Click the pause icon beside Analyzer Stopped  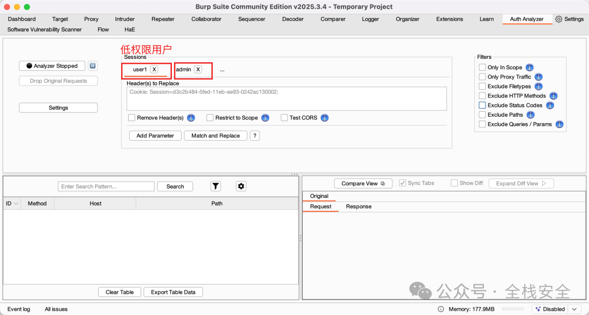tap(93, 66)
